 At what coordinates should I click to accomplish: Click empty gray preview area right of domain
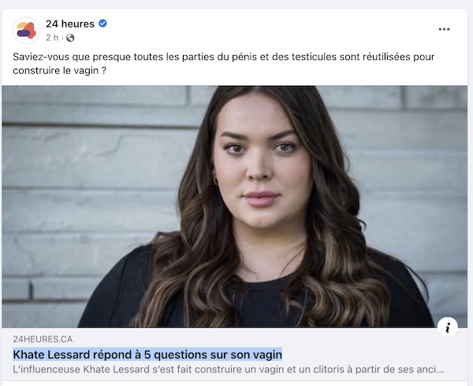tap(241, 340)
